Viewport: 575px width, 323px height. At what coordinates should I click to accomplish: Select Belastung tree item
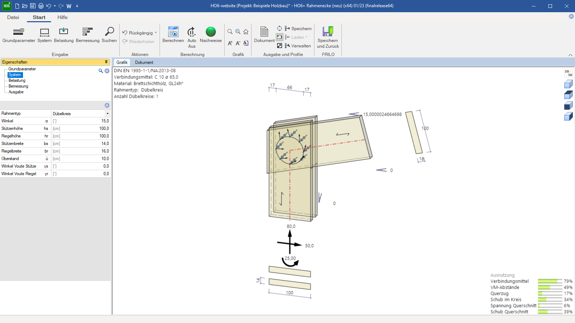(17, 80)
